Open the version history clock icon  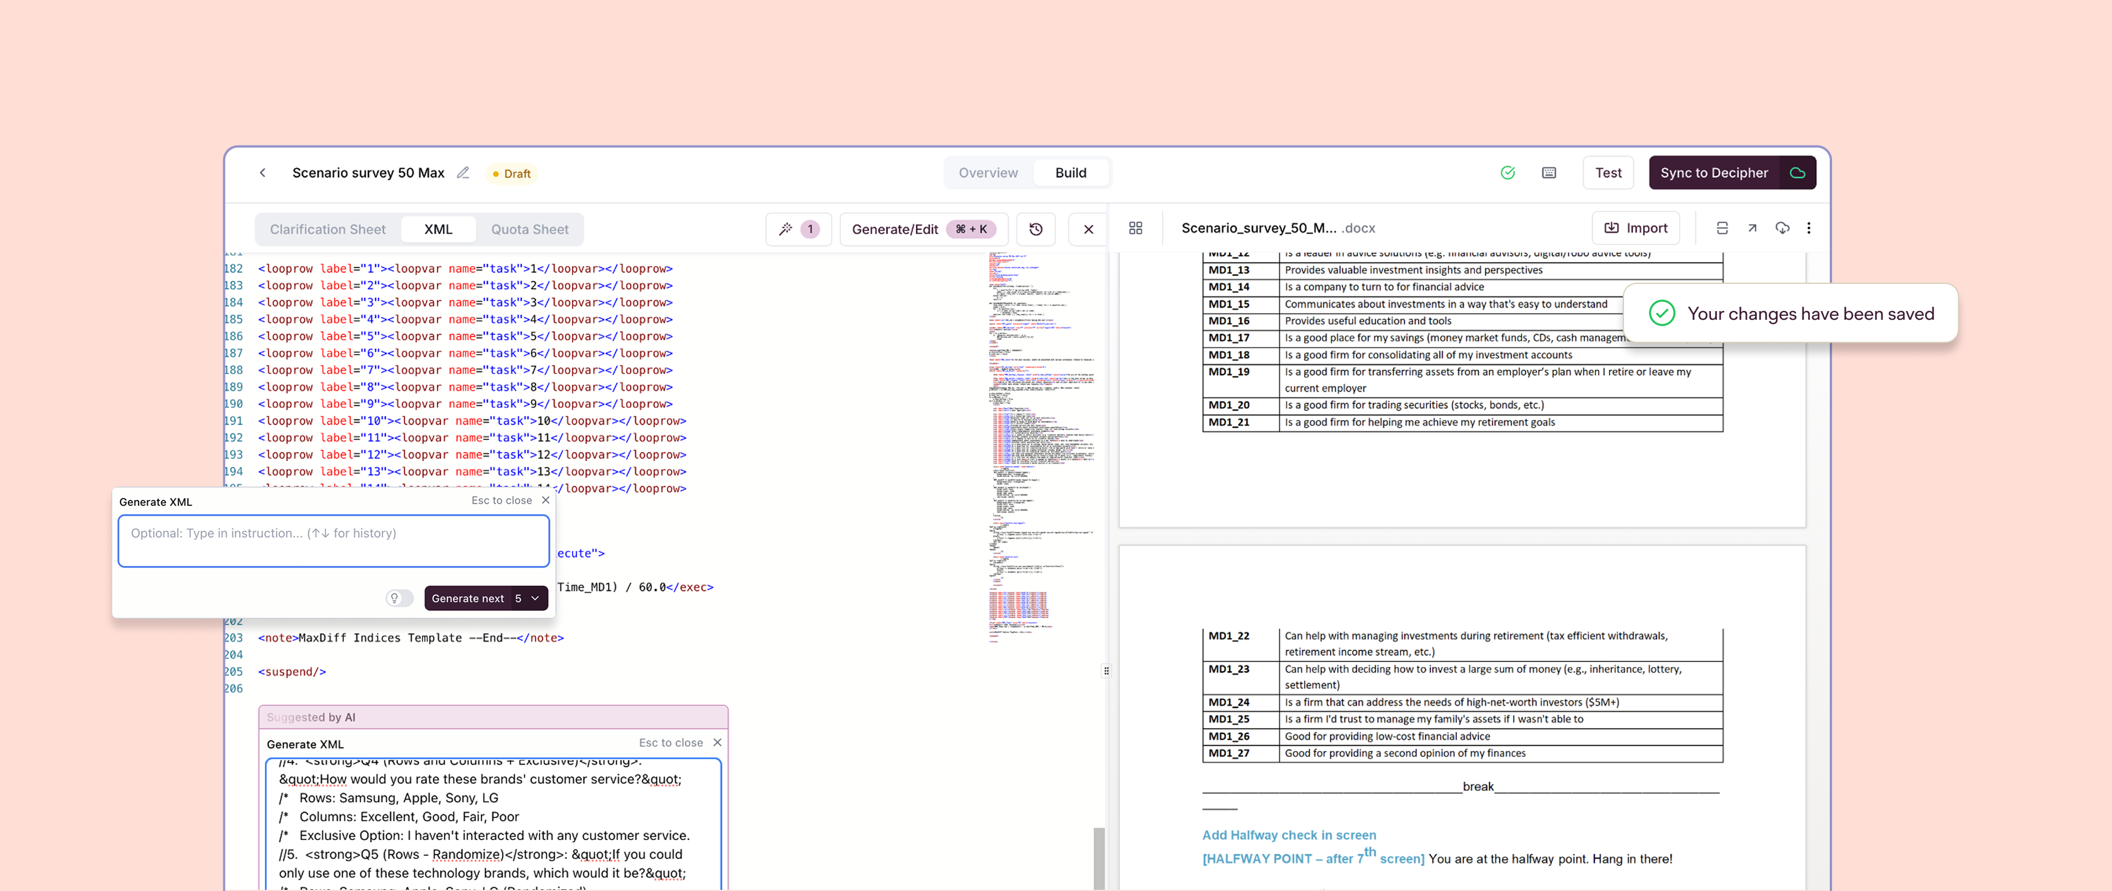tap(1036, 229)
